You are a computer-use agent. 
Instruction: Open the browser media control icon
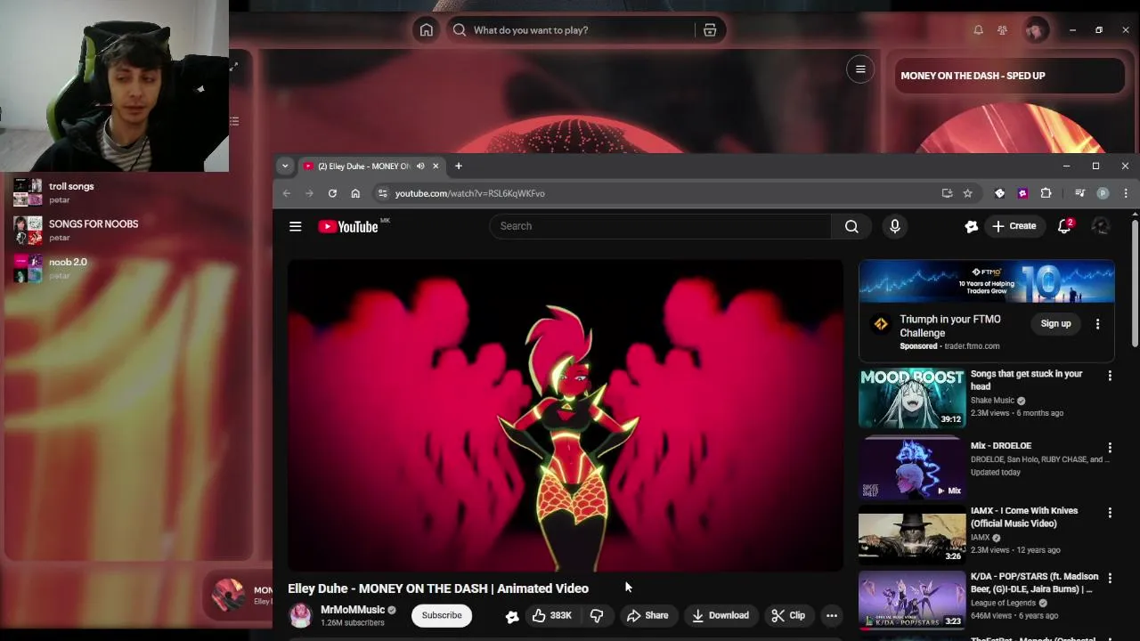coord(1079,193)
